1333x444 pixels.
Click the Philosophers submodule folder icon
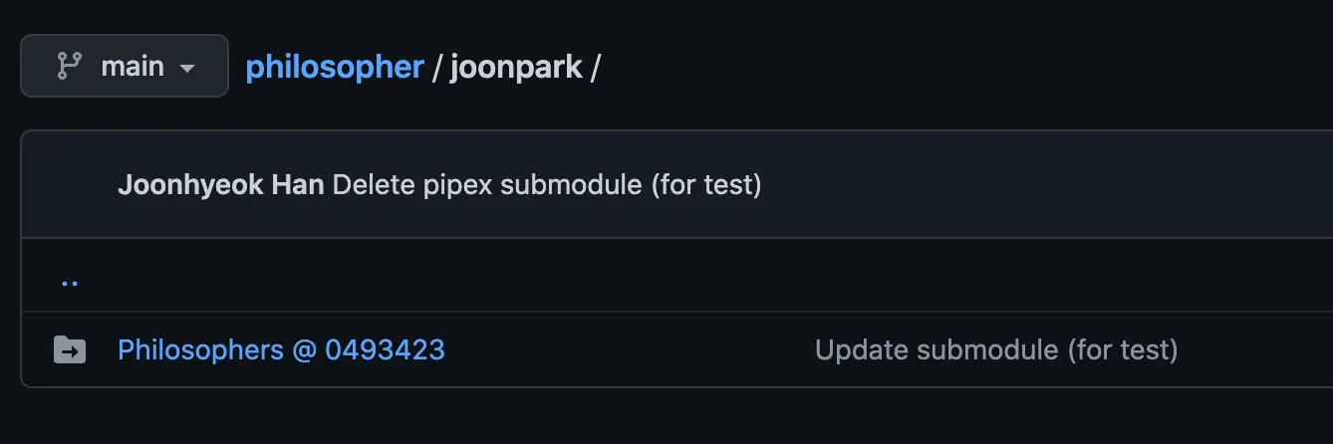[69, 349]
